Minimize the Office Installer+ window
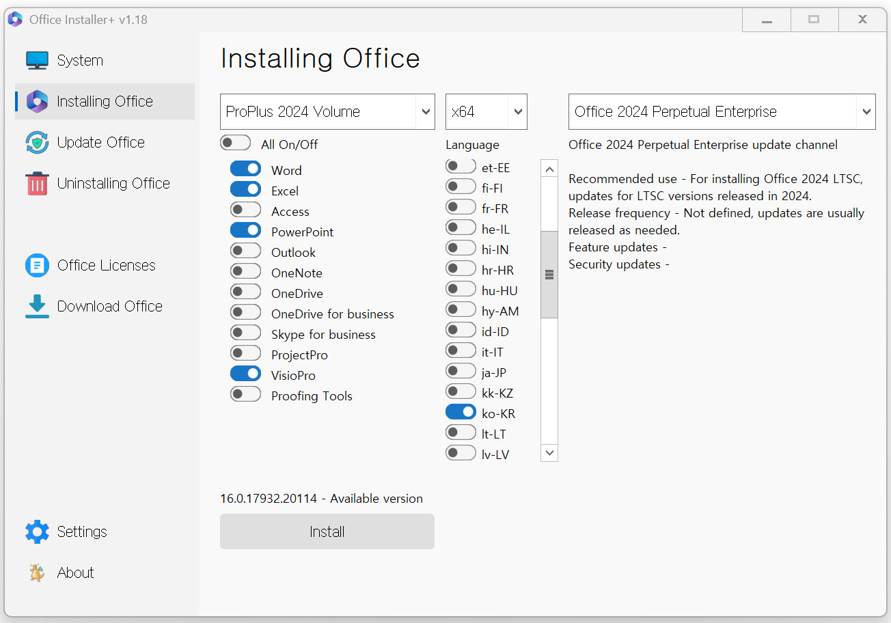Viewport: 891px width, 623px height. (x=767, y=20)
